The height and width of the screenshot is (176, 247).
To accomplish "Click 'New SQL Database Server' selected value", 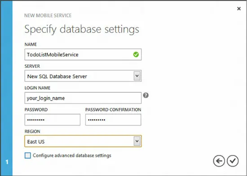I will point(57,77).
